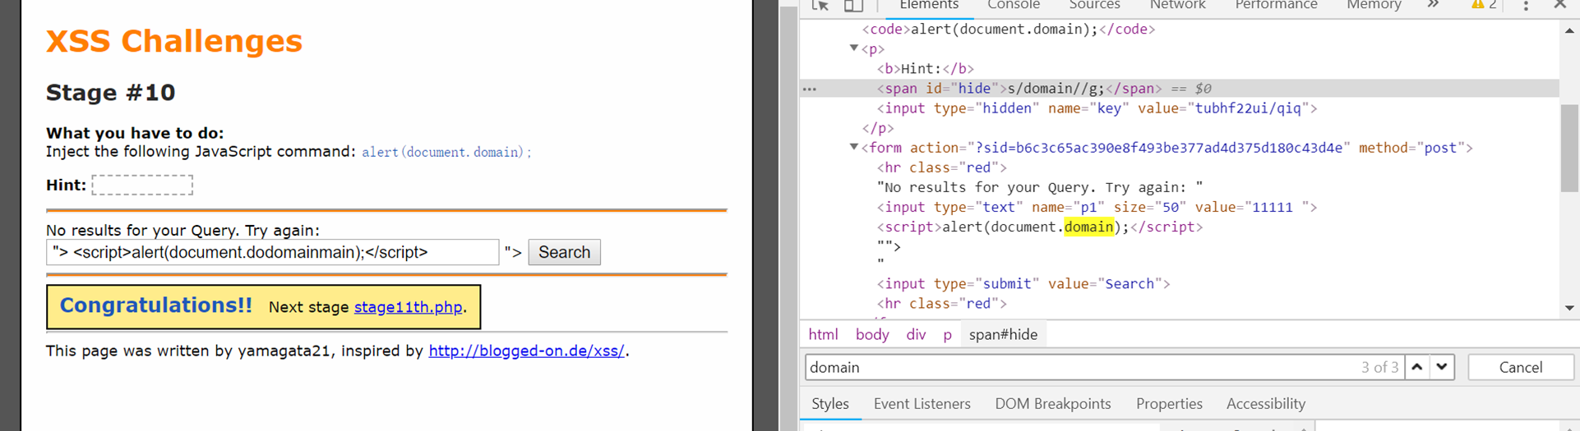Select the hidden input name="key" row
Image resolution: width=1580 pixels, height=431 pixels.
[1097, 108]
